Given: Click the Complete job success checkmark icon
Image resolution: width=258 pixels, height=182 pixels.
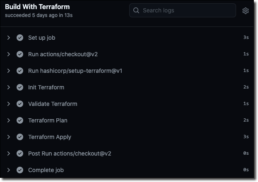Looking at the screenshot, I should click(19, 170).
